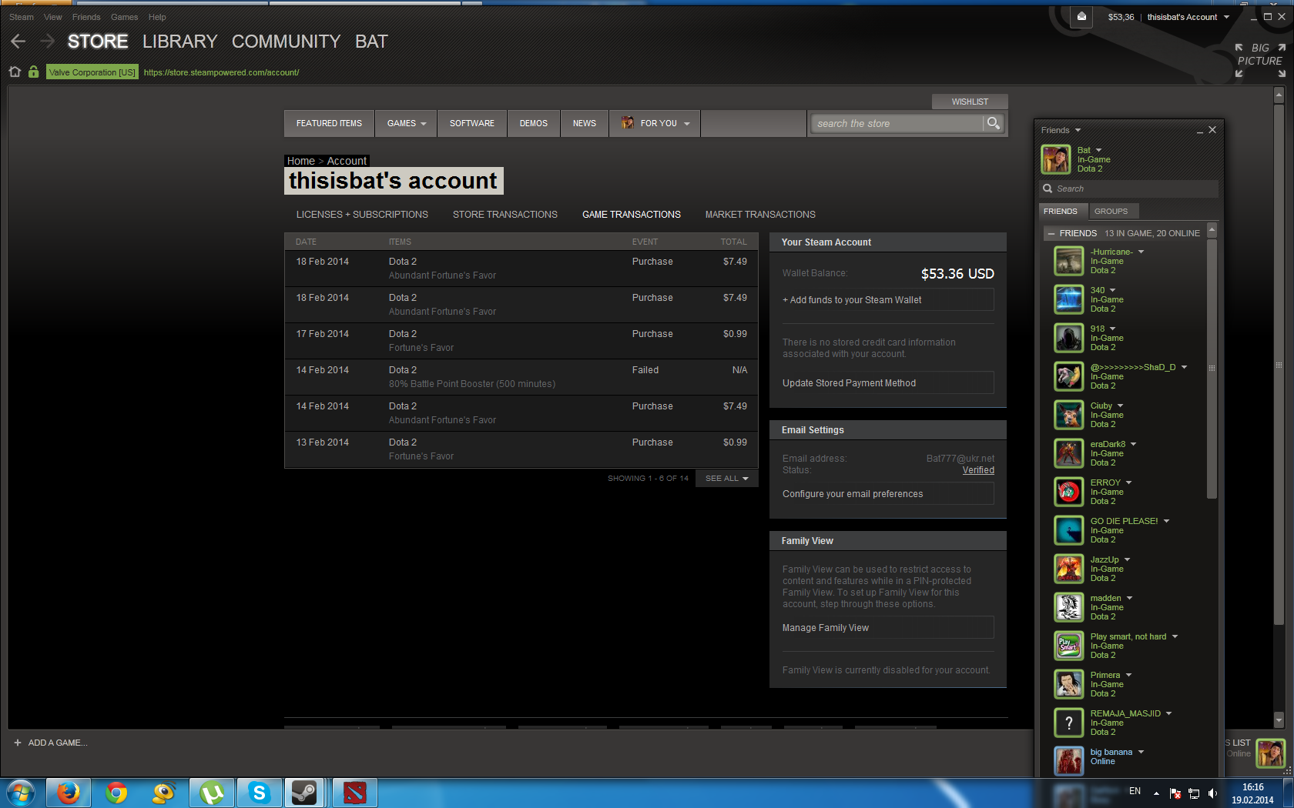Open JazzUp friend avatar

coord(1068,569)
